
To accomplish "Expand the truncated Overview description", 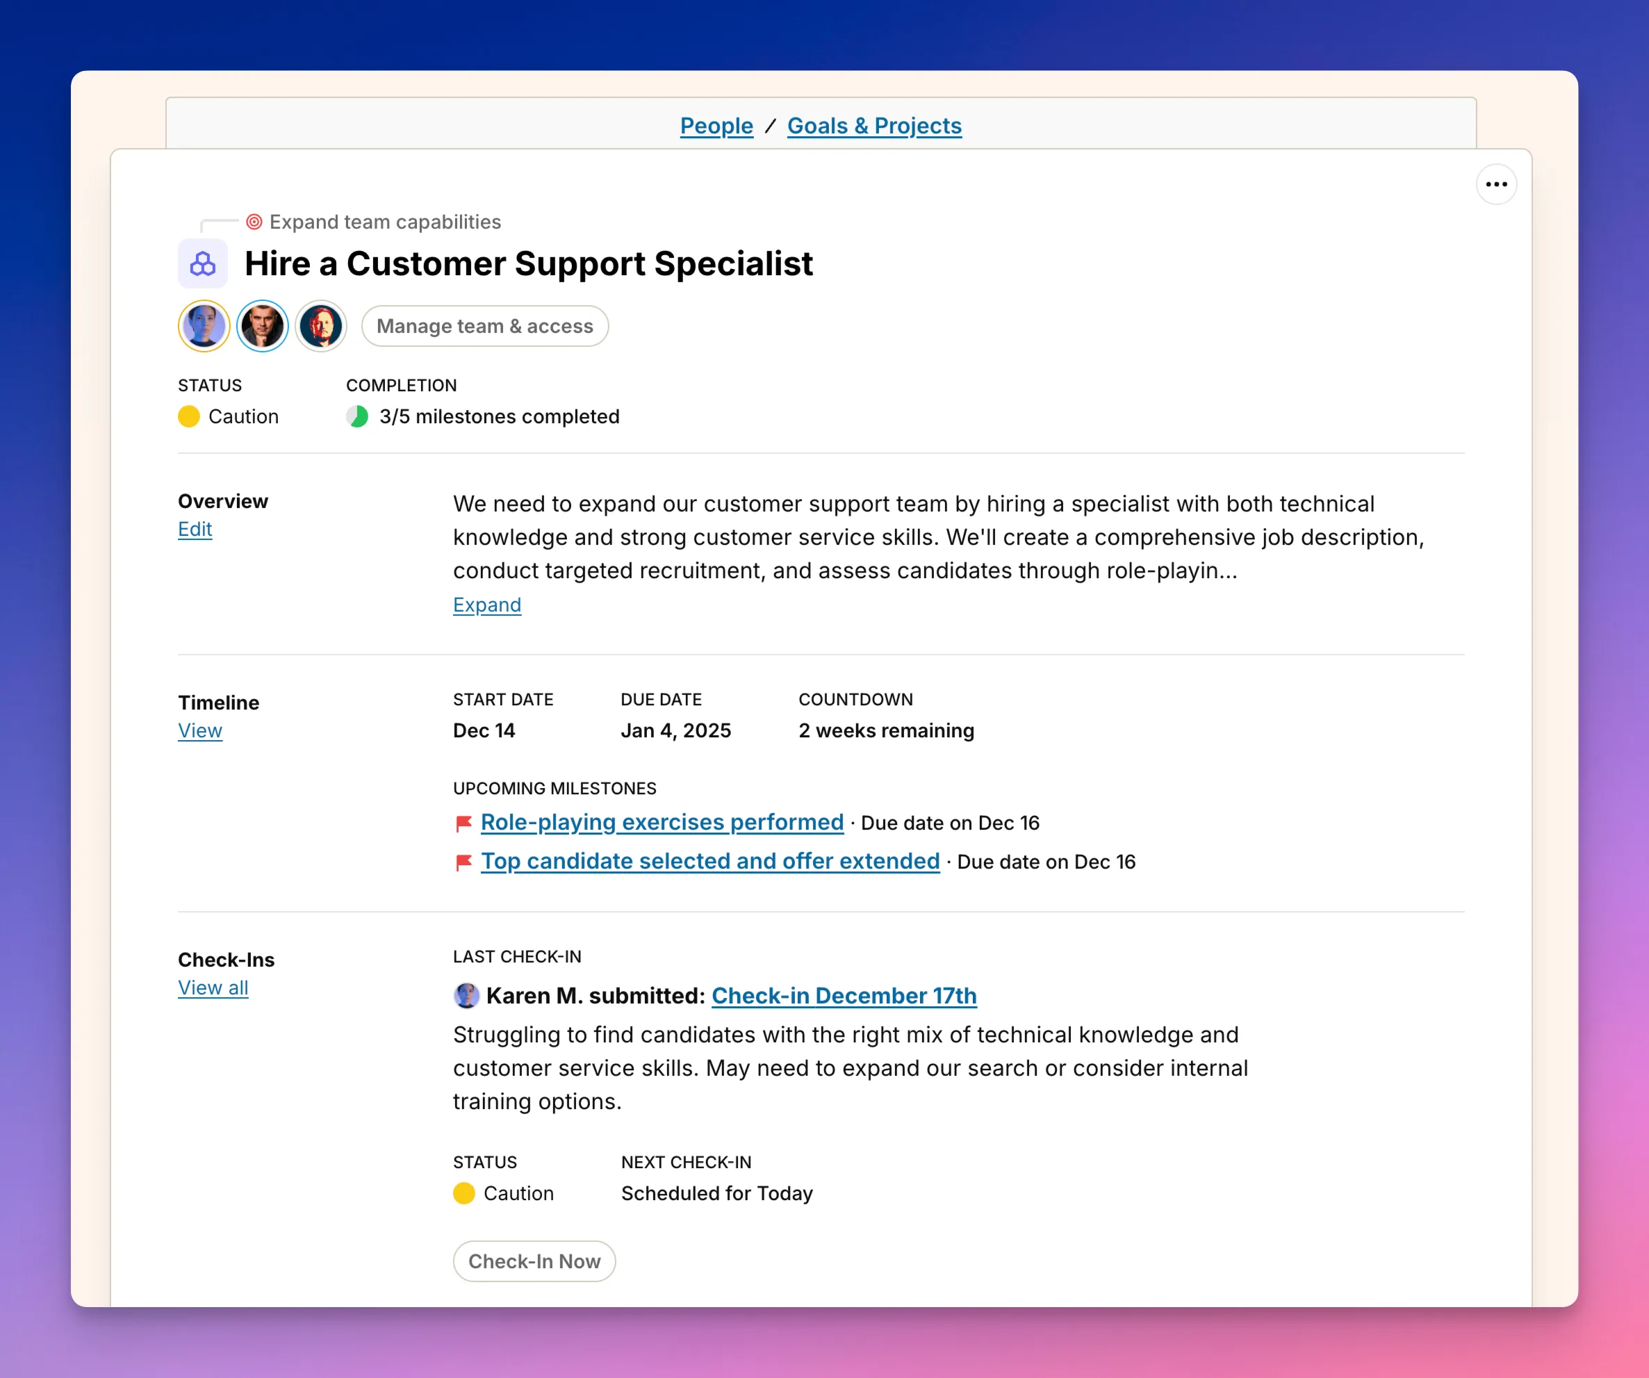I will pos(487,605).
